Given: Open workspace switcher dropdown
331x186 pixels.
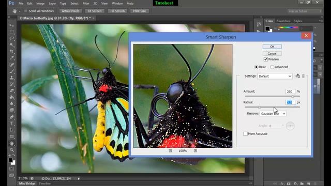Looking at the screenshot, I should click(305, 11).
